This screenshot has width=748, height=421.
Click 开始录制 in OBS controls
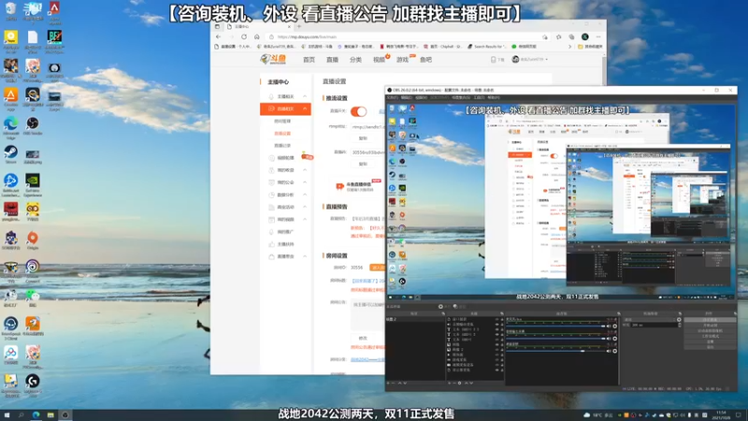coord(710,325)
